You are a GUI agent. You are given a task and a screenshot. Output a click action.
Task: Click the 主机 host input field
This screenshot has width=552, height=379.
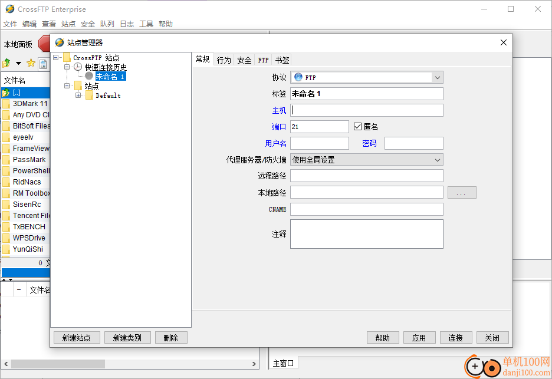tap(366, 110)
